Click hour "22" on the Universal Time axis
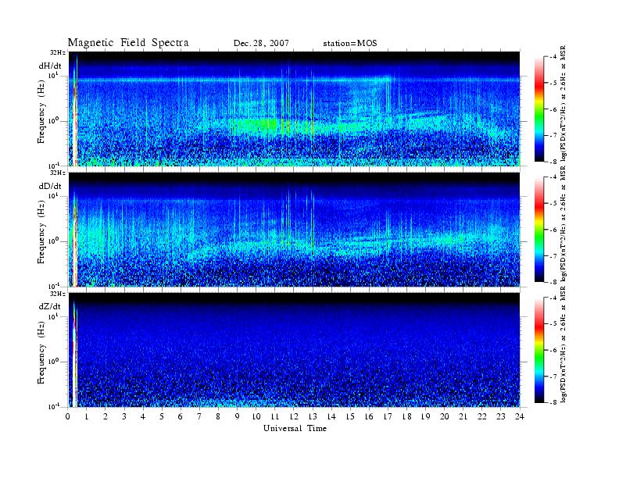 482,417
